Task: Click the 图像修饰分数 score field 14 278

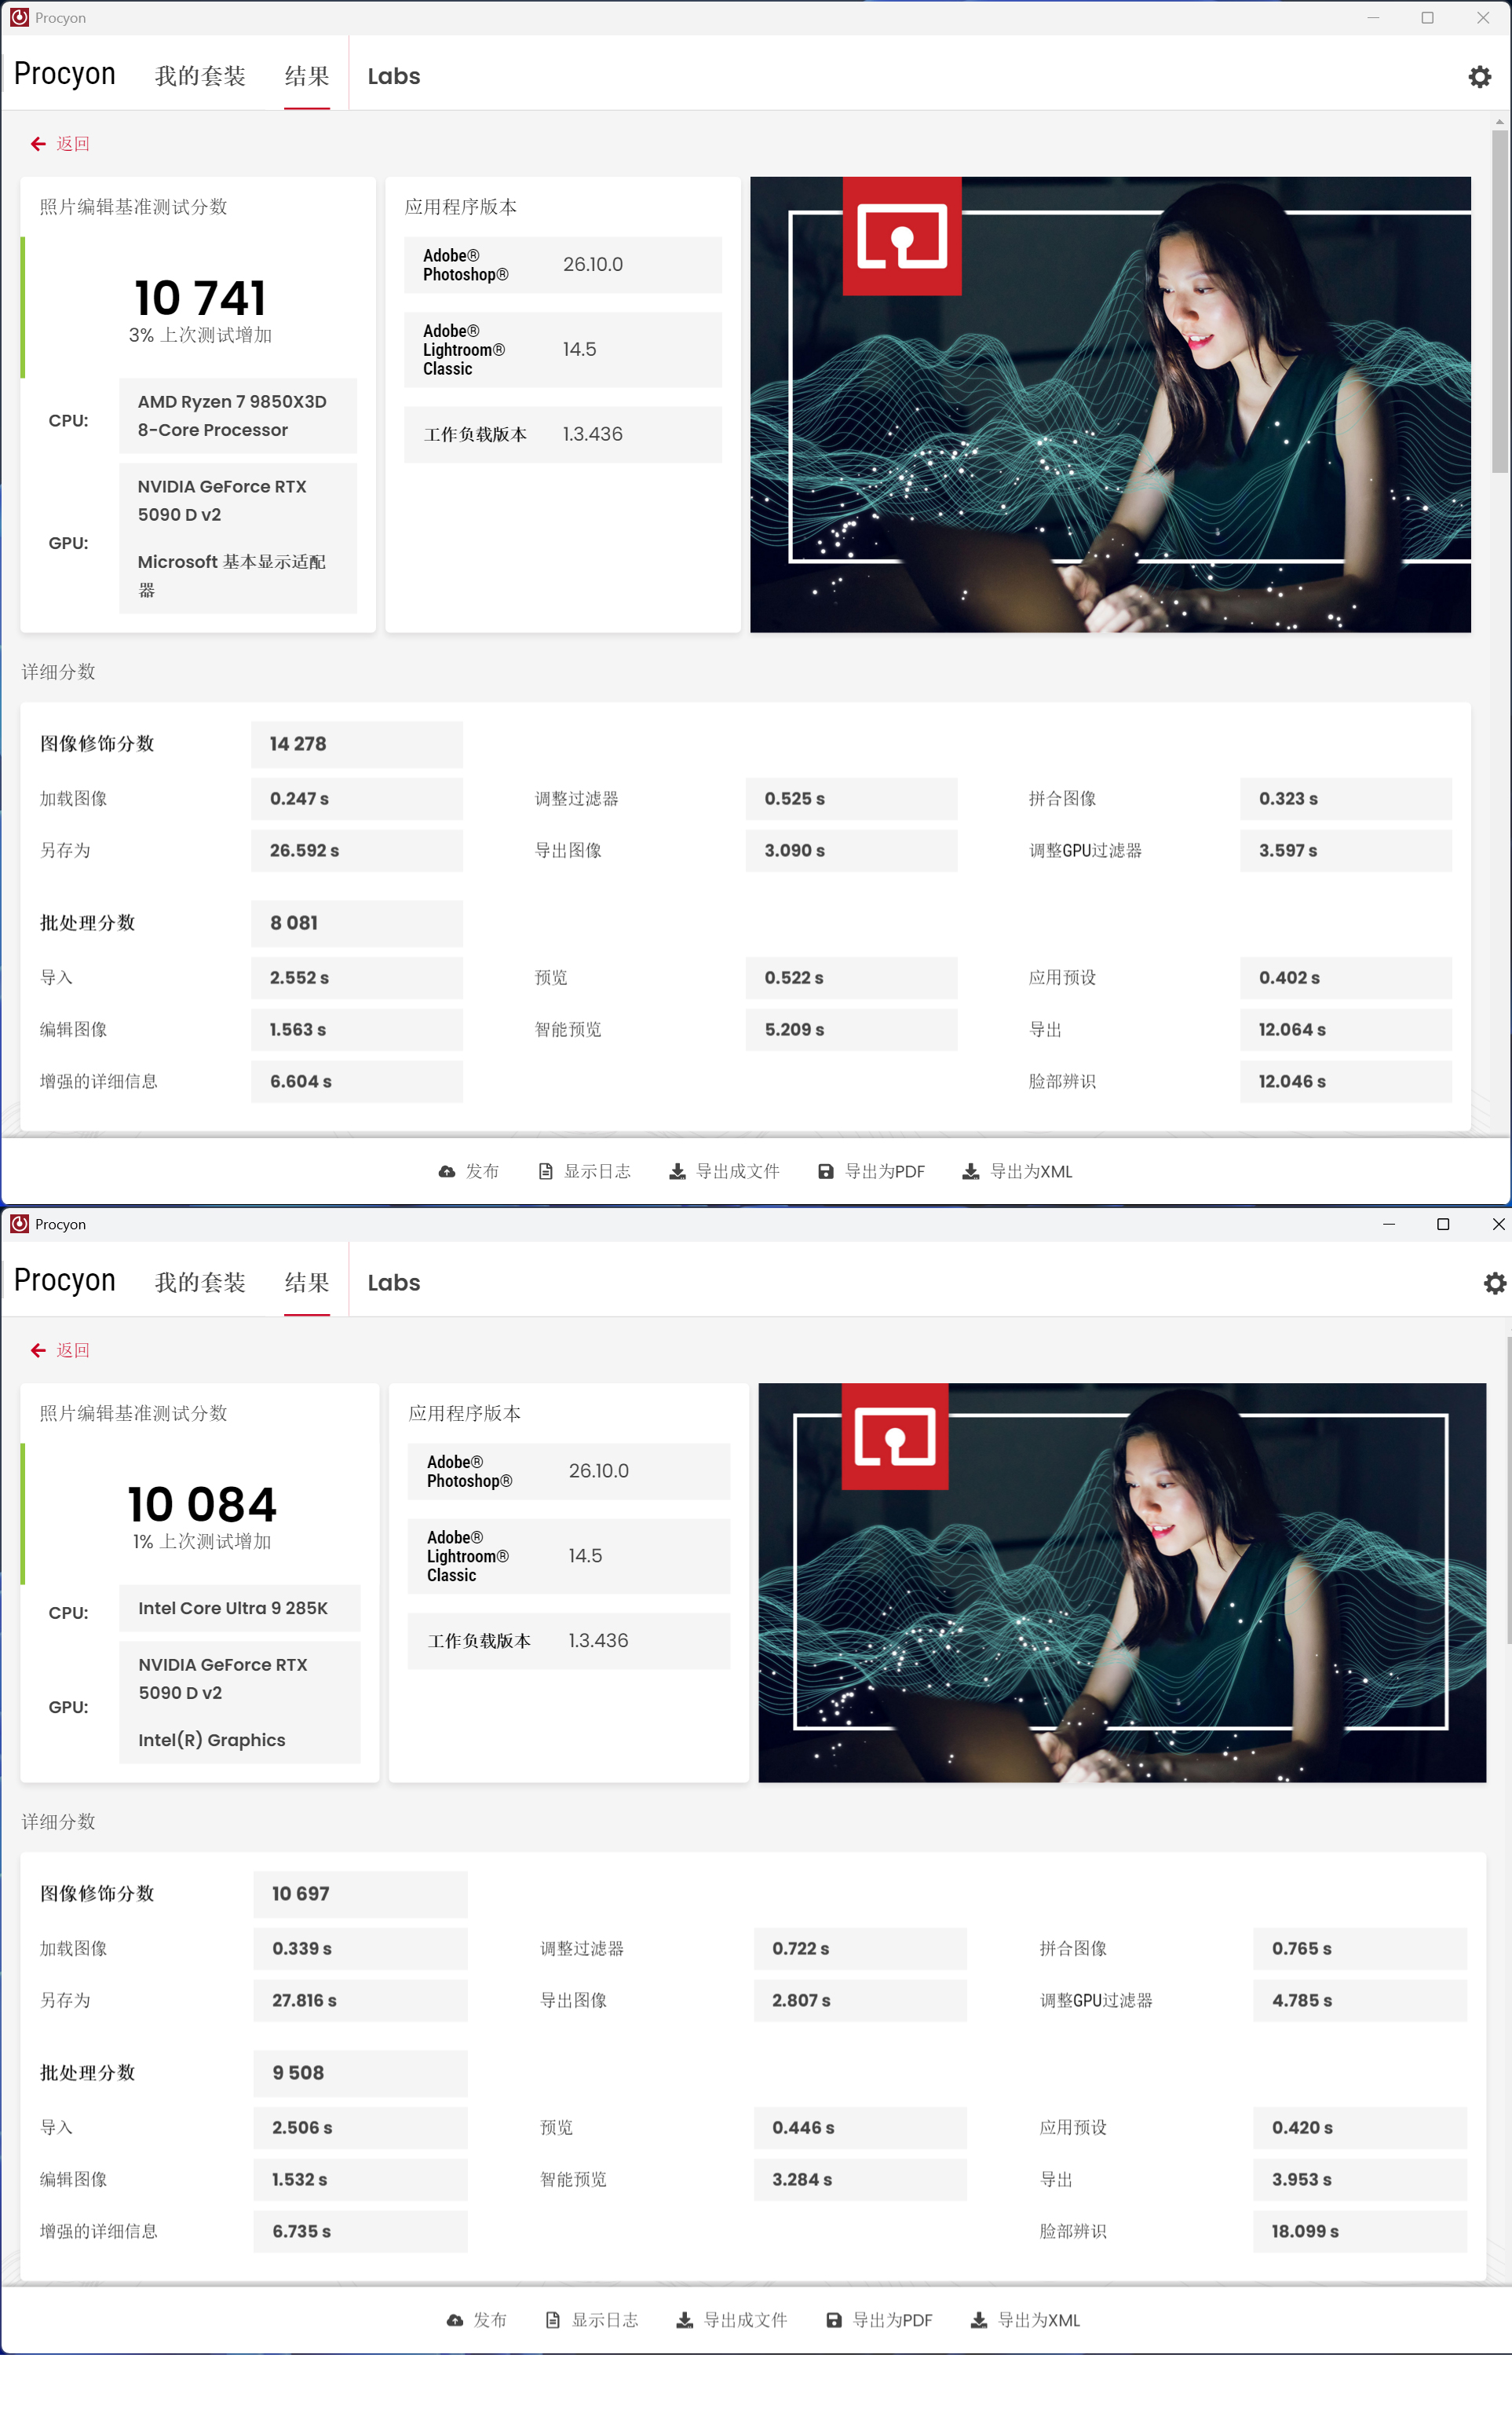Action: tap(357, 745)
